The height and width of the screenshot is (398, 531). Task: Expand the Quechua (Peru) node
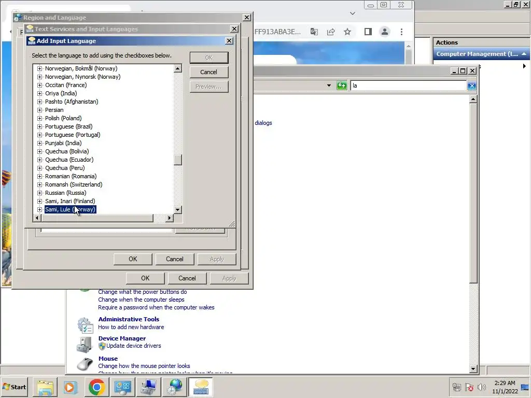tap(39, 168)
